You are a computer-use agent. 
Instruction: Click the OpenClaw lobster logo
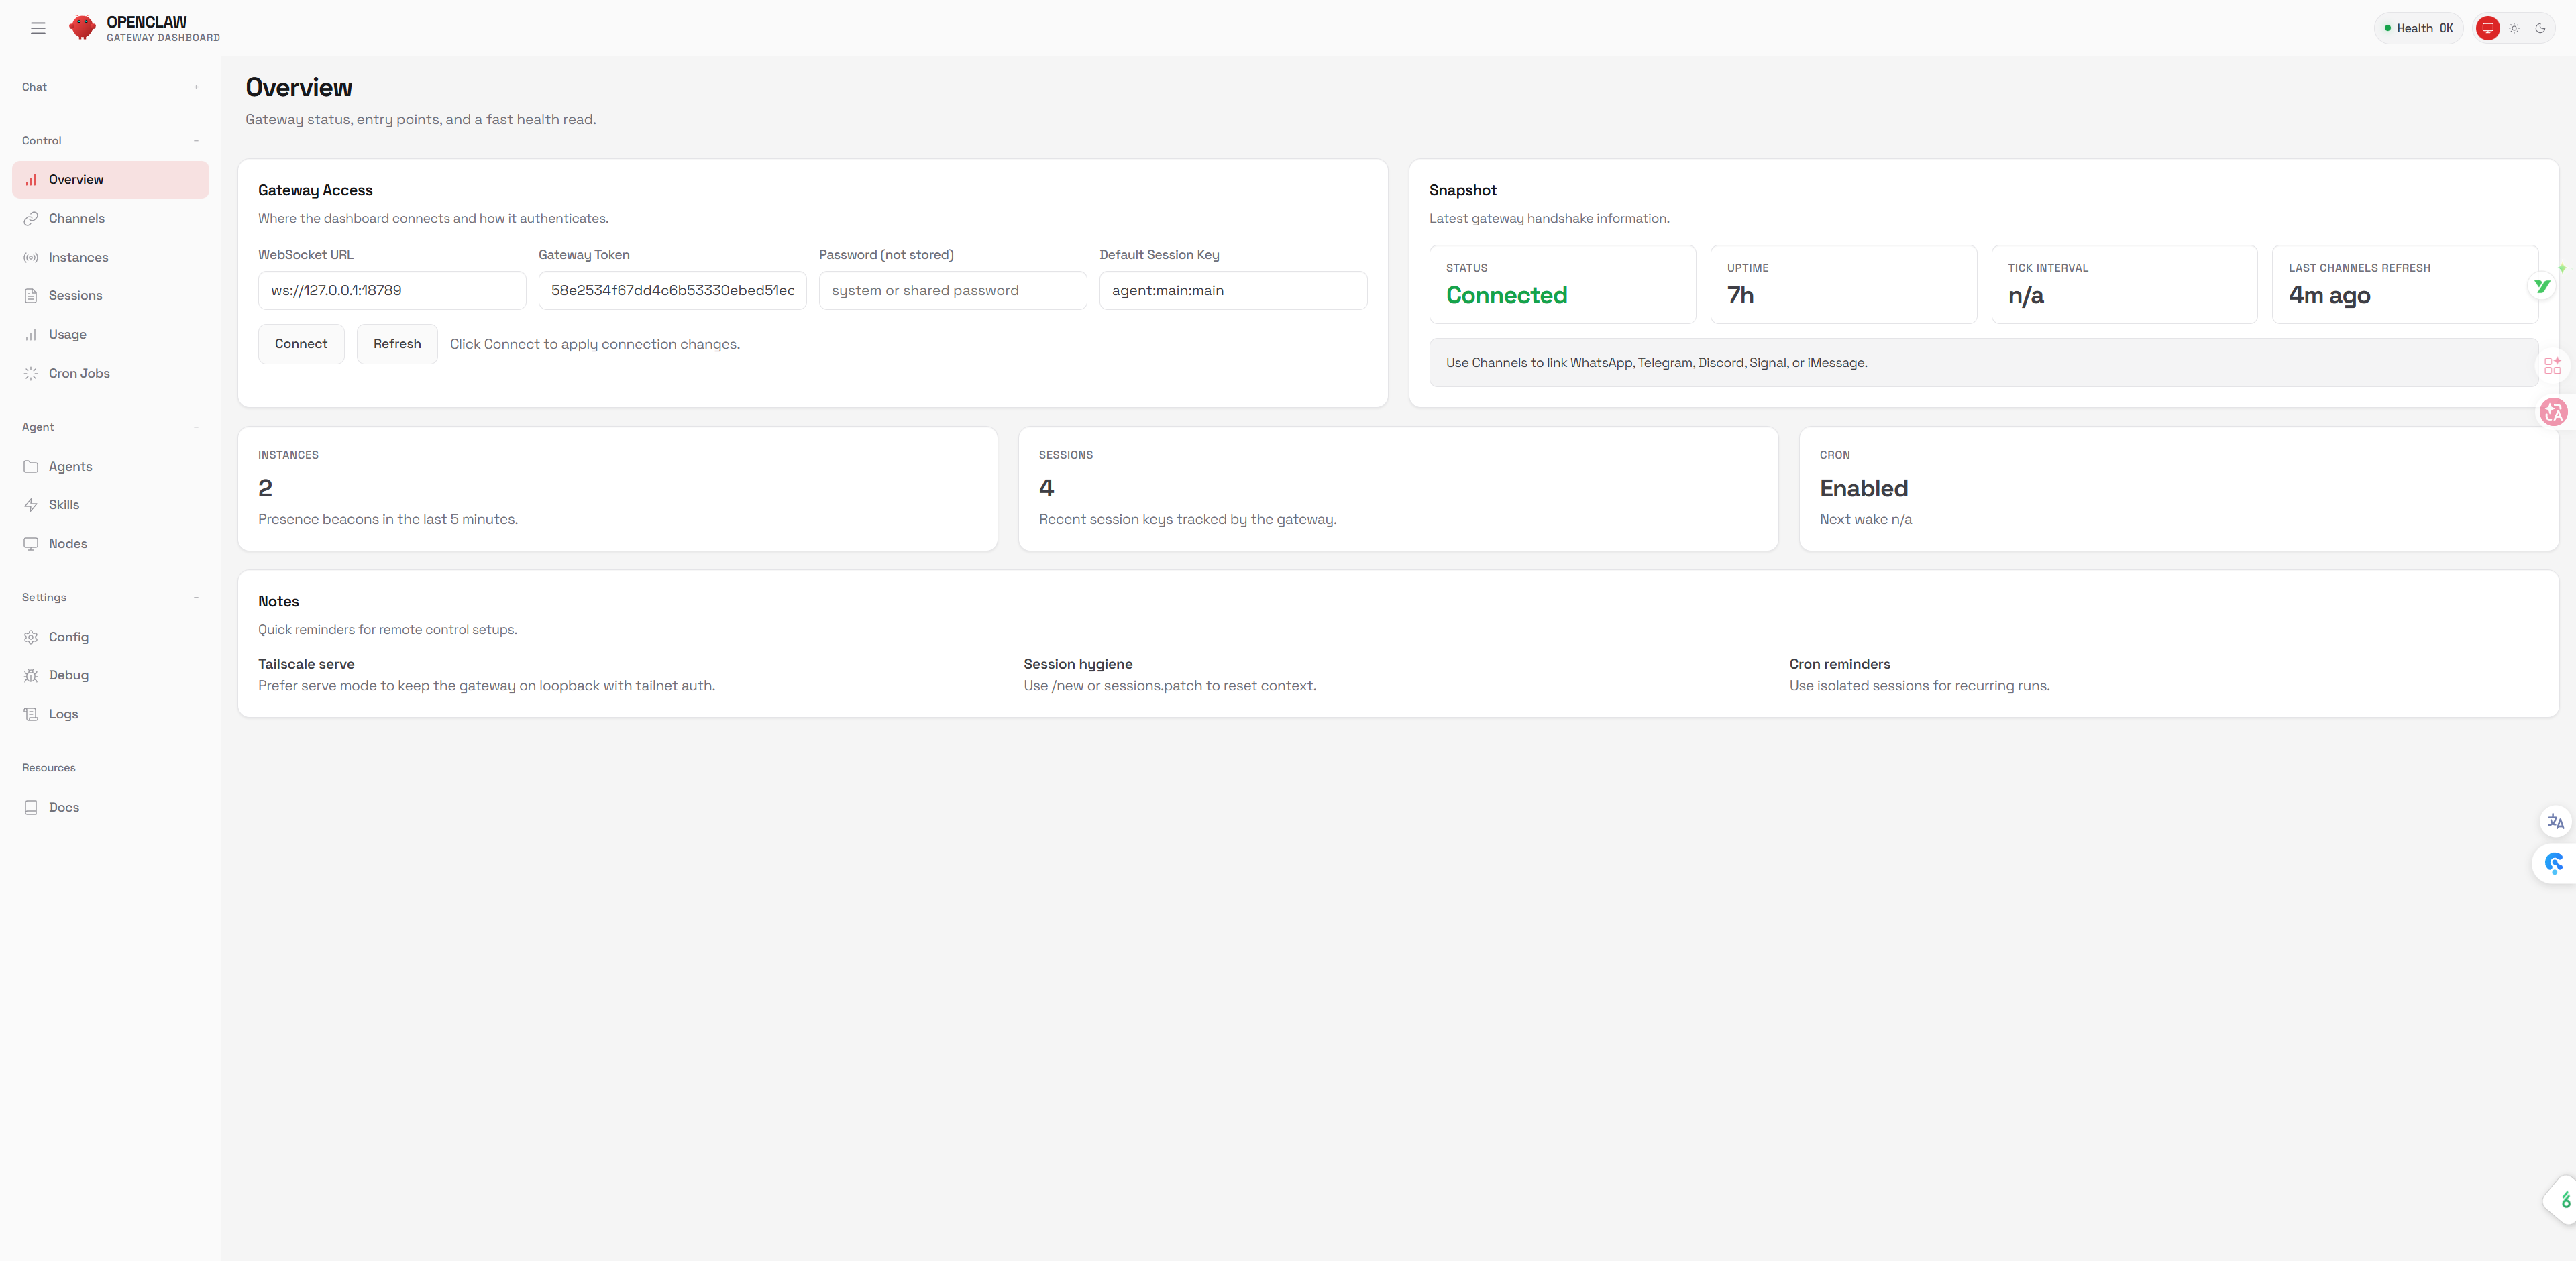[83, 27]
